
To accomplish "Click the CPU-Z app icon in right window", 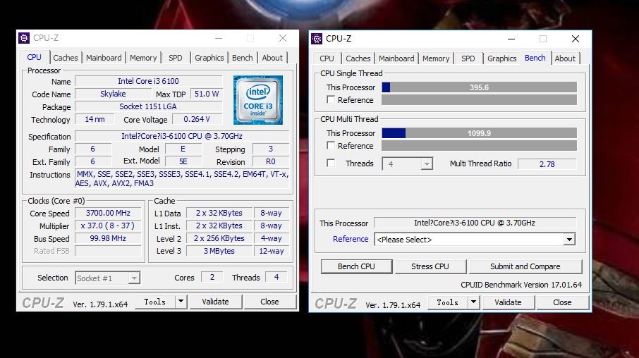I will (x=317, y=39).
